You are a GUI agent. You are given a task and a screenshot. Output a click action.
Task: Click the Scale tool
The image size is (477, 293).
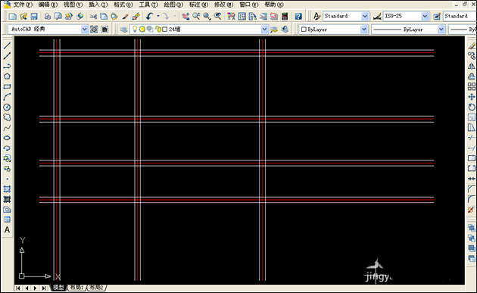click(x=472, y=117)
